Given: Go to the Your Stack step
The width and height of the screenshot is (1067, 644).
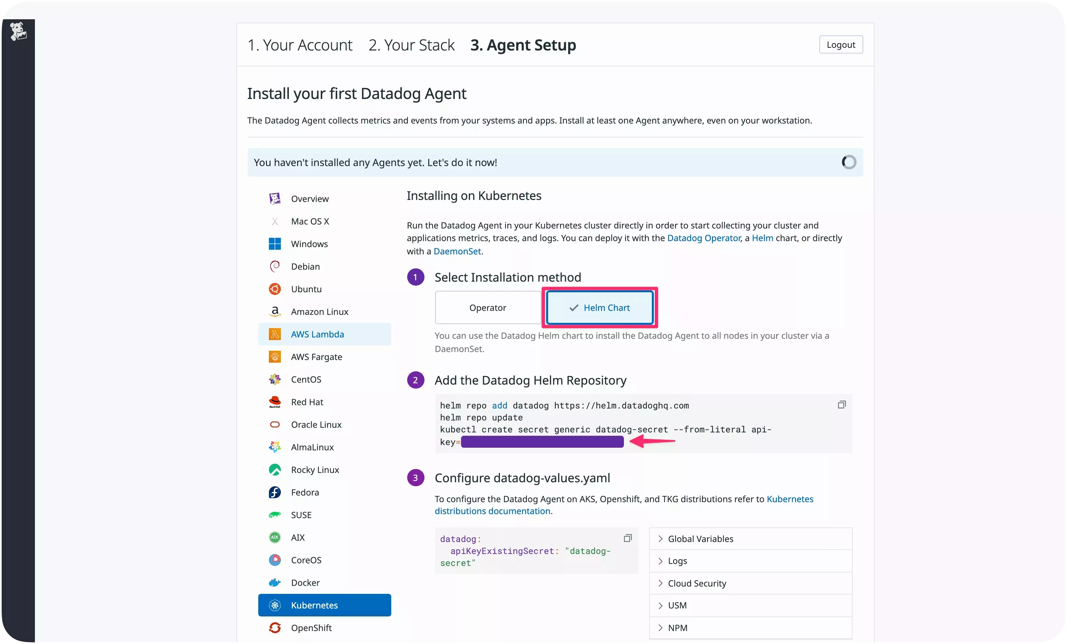Looking at the screenshot, I should click(411, 45).
